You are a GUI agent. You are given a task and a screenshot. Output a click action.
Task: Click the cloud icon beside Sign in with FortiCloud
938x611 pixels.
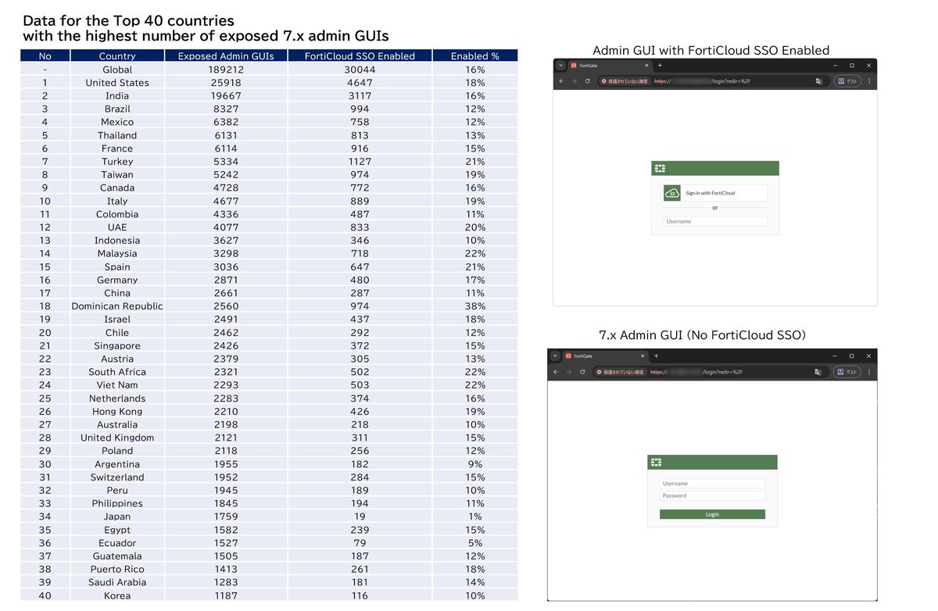coord(672,192)
